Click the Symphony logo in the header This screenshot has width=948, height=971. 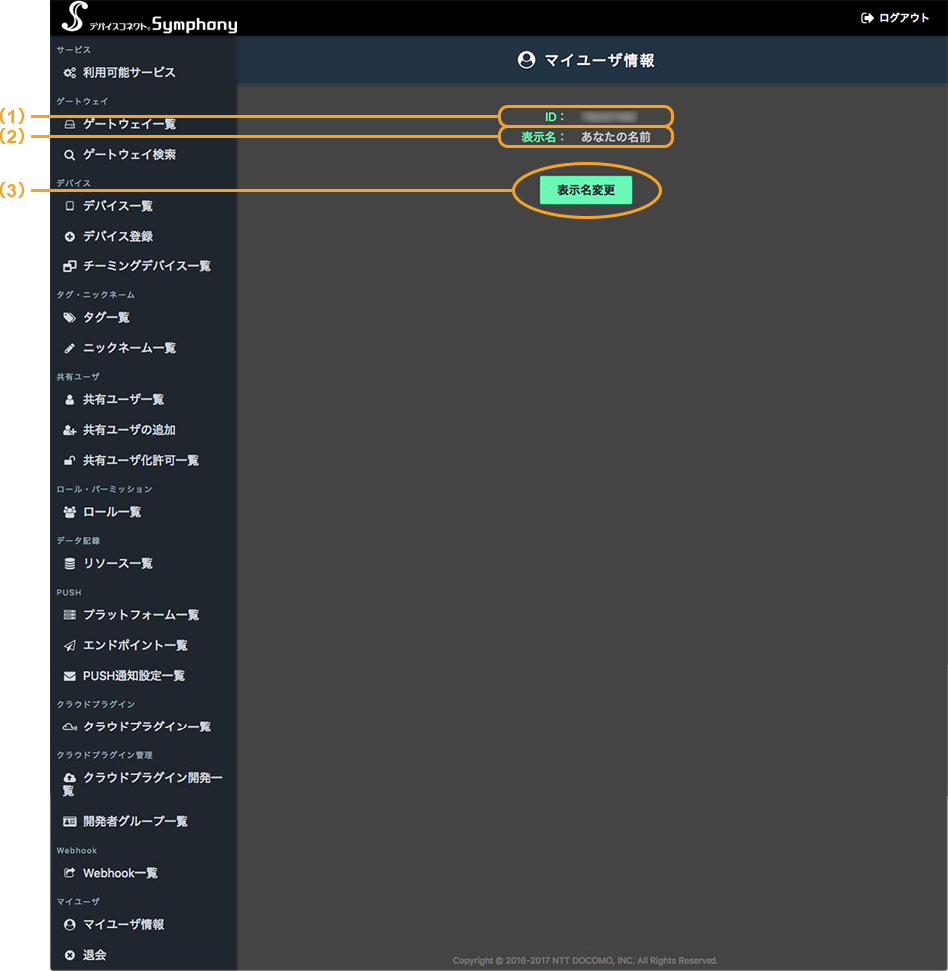click(150, 17)
